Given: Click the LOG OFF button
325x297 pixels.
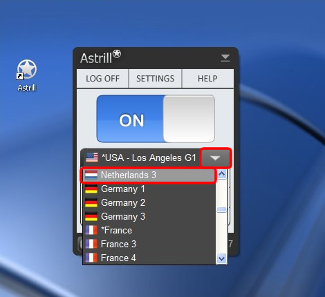Looking at the screenshot, I should [x=102, y=79].
